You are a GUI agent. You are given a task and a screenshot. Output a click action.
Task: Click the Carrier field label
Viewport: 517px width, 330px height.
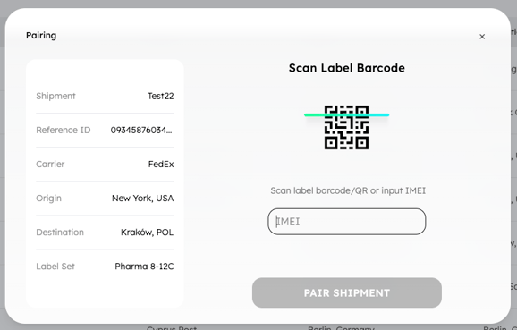click(50, 164)
